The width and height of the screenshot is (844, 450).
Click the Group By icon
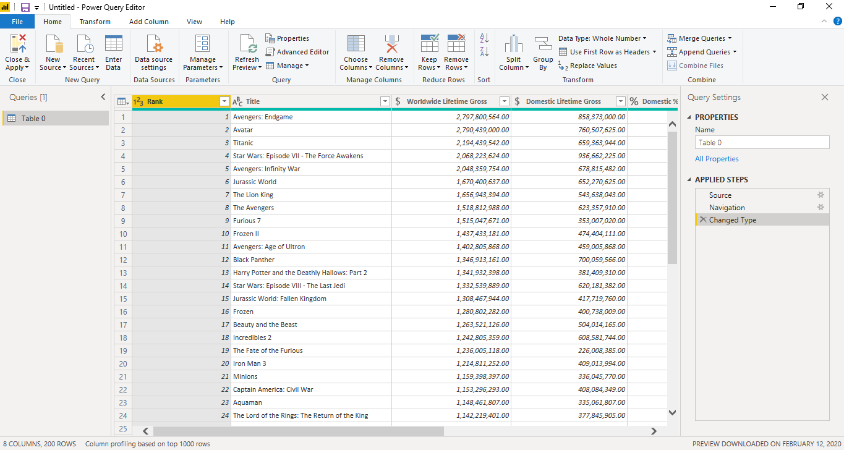click(543, 44)
